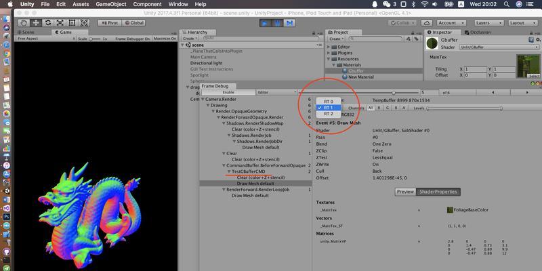Open the Free Aspect dropdown in Game view
This screenshot has width=542, height=271.
(x=45, y=39)
